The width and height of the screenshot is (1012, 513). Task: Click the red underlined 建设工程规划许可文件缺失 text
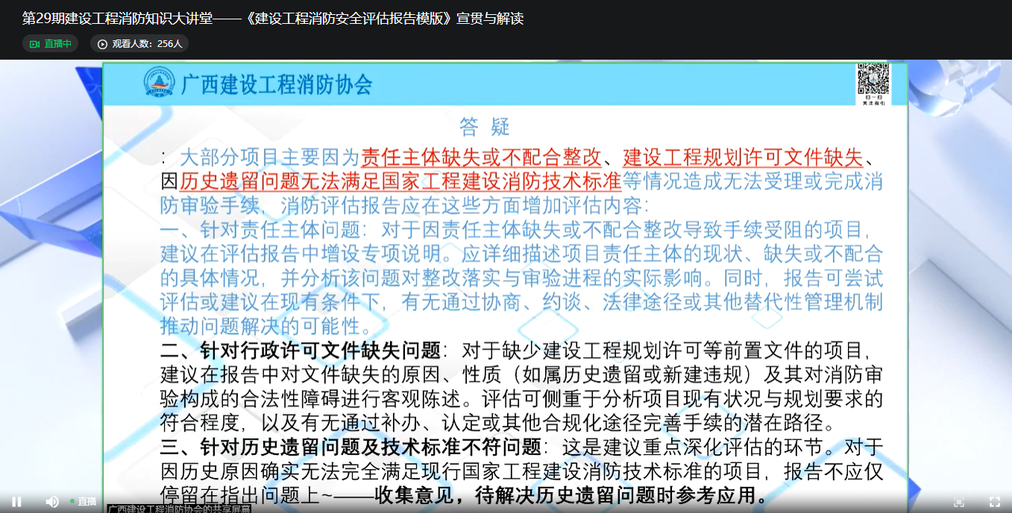(742, 157)
